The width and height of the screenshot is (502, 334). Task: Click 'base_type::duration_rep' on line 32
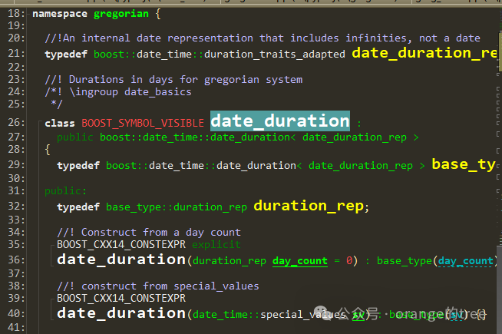point(177,207)
